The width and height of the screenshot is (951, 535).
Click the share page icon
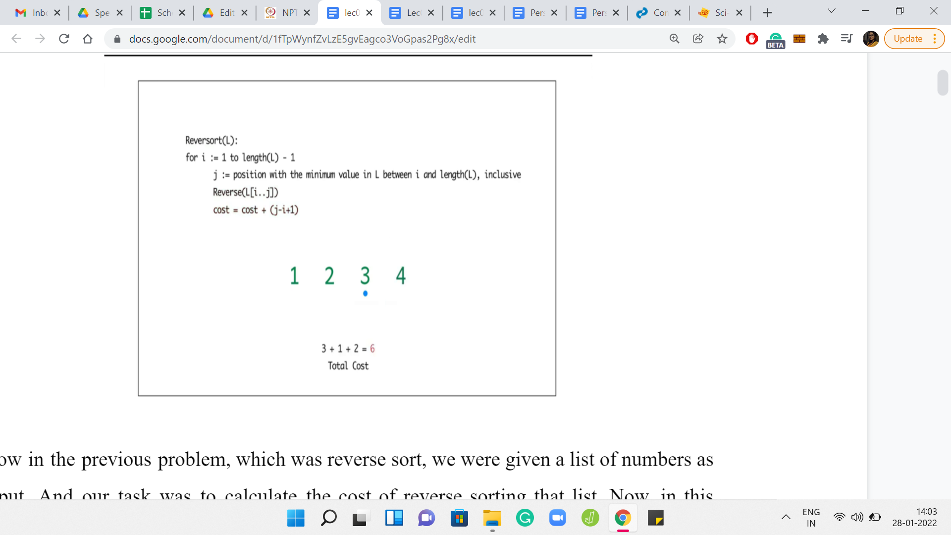(698, 39)
